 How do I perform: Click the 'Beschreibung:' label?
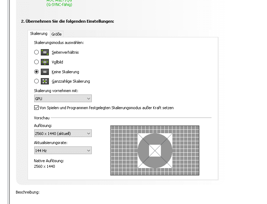tap(28, 192)
